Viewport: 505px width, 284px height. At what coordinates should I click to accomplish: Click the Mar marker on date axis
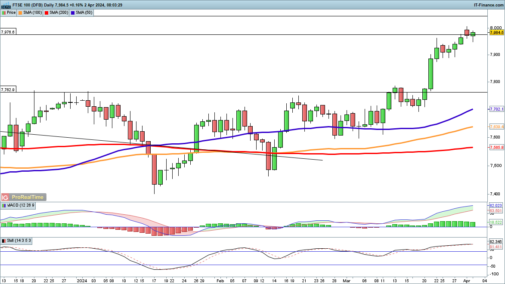pos(347,280)
